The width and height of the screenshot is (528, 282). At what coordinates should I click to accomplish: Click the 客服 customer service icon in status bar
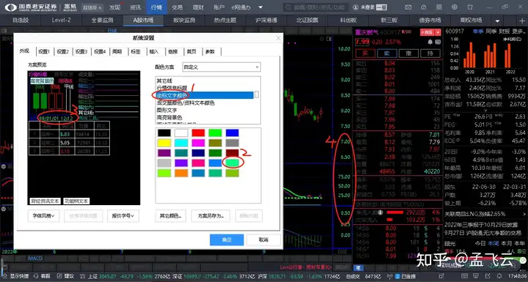click(x=43, y=276)
